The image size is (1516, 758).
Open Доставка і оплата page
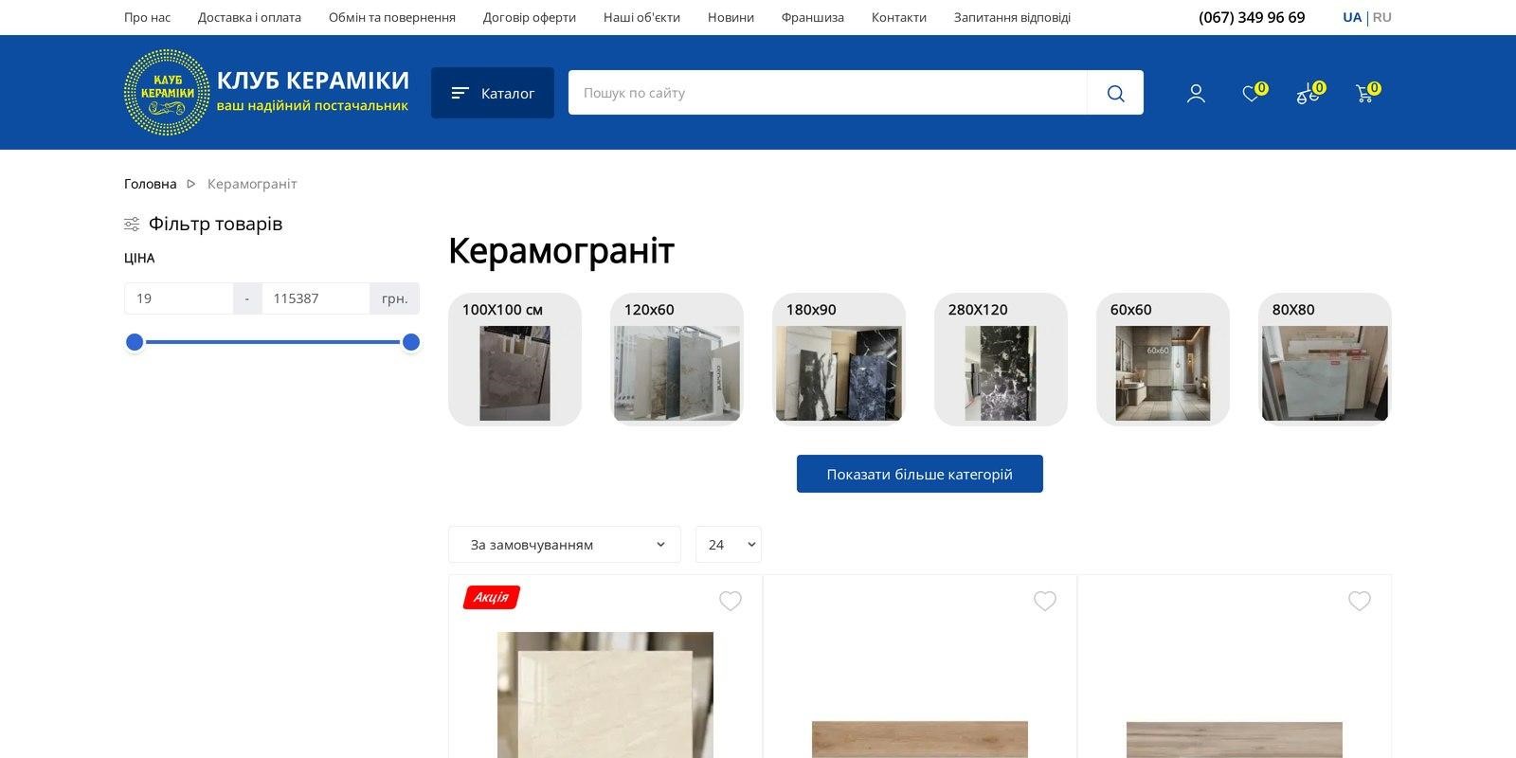coord(249,17)
